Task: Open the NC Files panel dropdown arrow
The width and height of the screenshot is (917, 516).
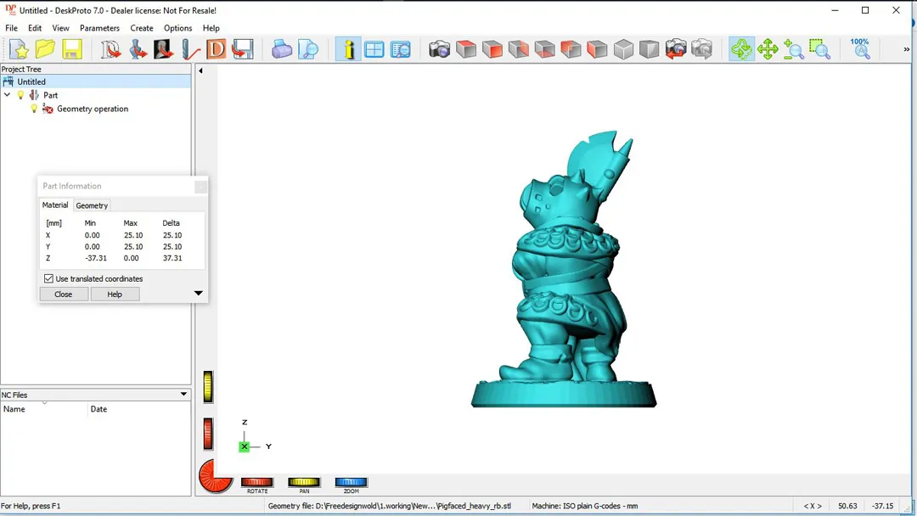Action: coord(183,395)
